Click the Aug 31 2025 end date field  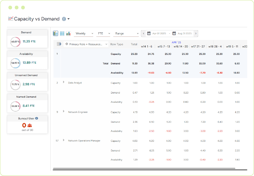[185, 33]
